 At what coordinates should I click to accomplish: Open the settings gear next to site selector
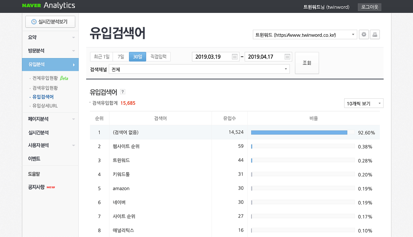tap(364, 35)
